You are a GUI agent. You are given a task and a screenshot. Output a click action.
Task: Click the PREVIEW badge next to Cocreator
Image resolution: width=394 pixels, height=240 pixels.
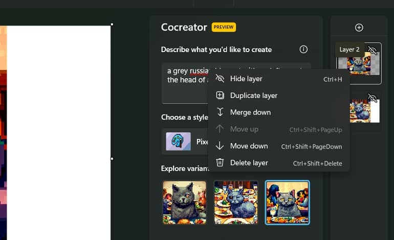[224, 27]
